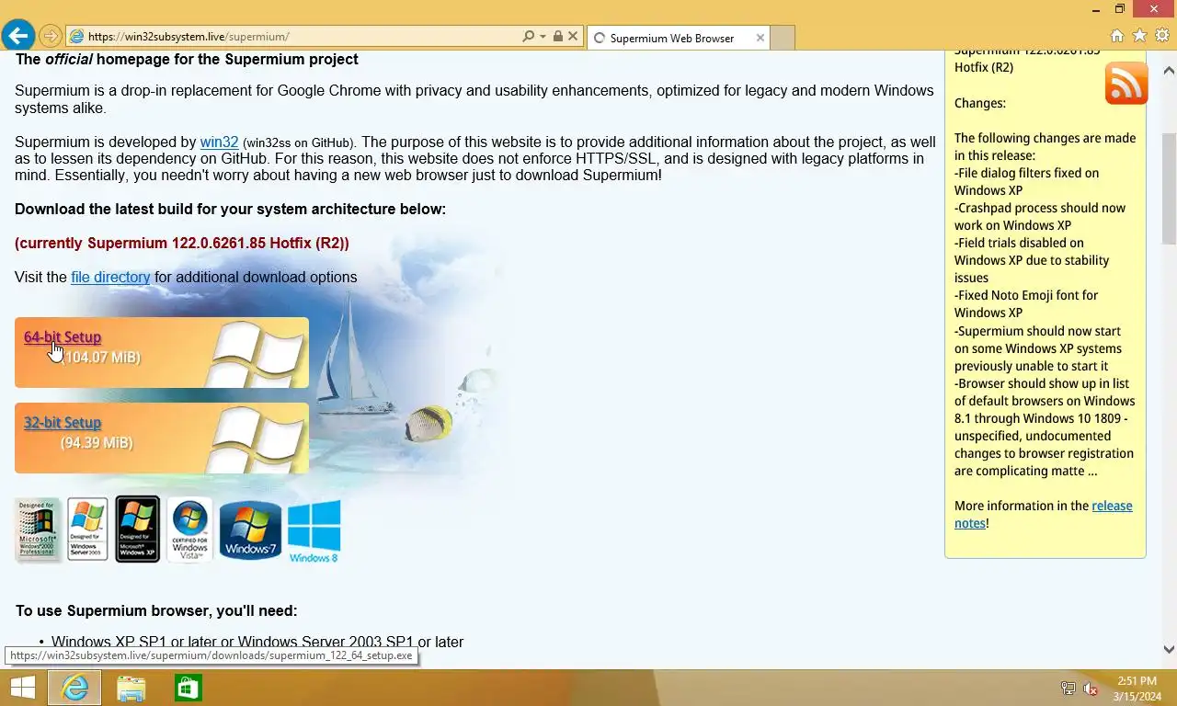Click the "Windows XP SP1 or later" bullet
The height and width of the screenshot is (706, 1177).
coord(257,643)
